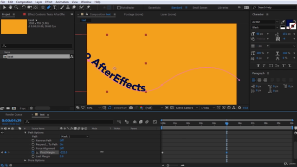Select the Star shape tool
Image resolution: width=297 pixels, height=167 pixels.
pos(43,7)
